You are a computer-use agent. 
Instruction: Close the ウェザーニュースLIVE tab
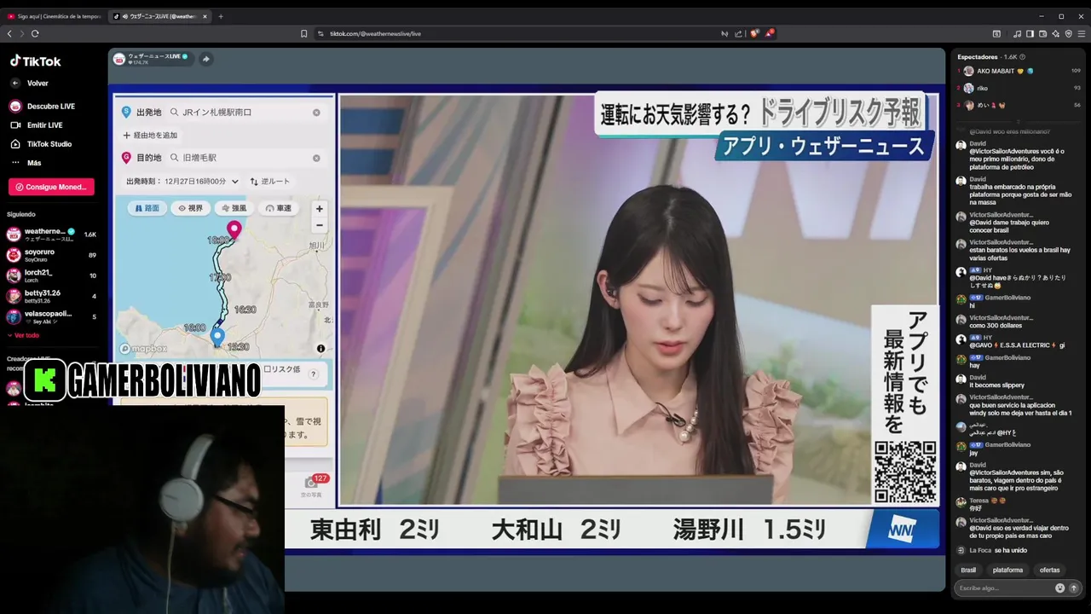coord(205,16)
